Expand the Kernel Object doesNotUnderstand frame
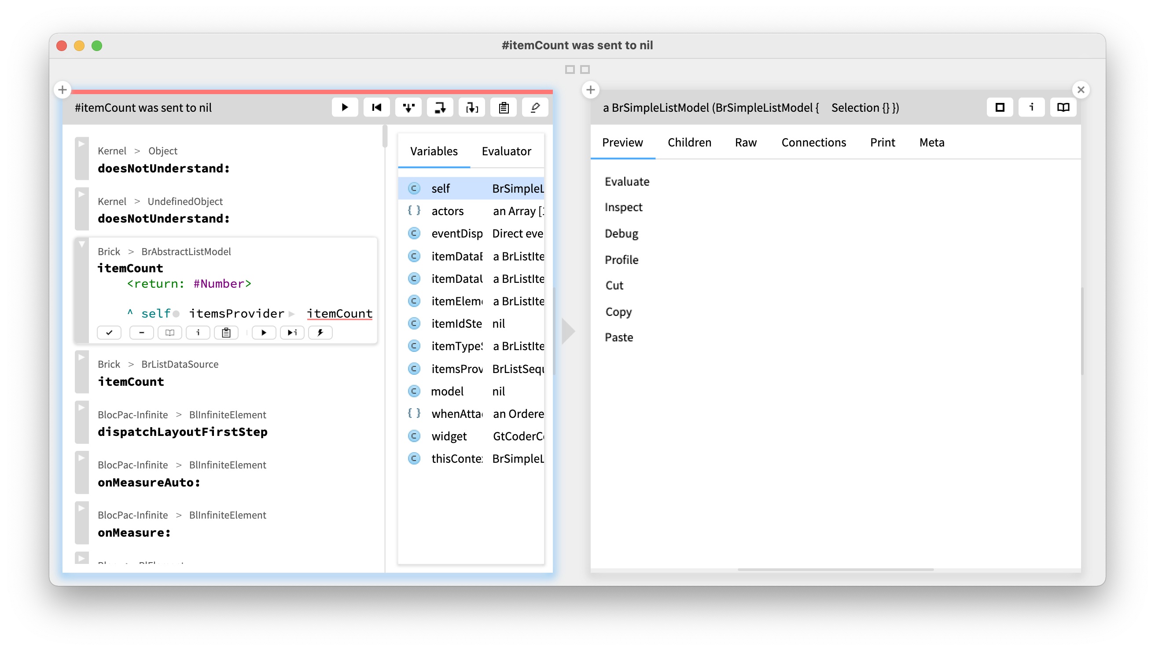The image size is (1155, 651). tap(81, 143)
